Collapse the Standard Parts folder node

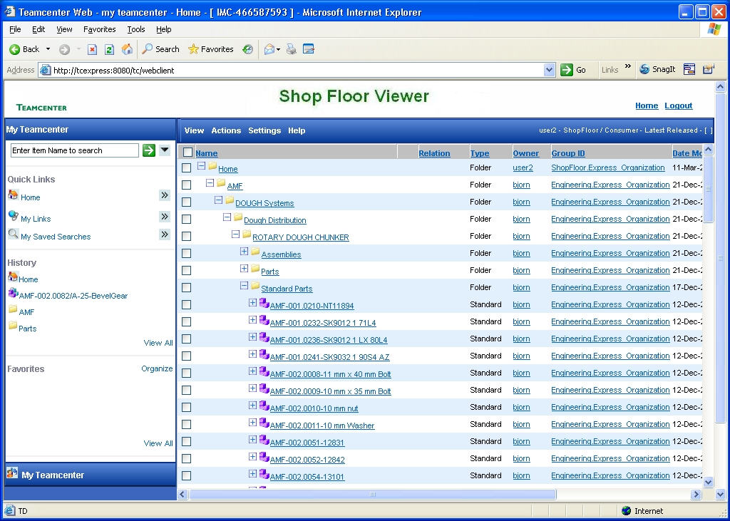tap(244, 285)
